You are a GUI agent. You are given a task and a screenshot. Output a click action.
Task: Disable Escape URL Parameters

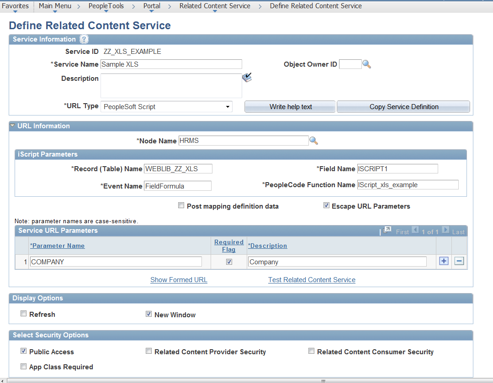pyautogui.click(x=327, y=205)
